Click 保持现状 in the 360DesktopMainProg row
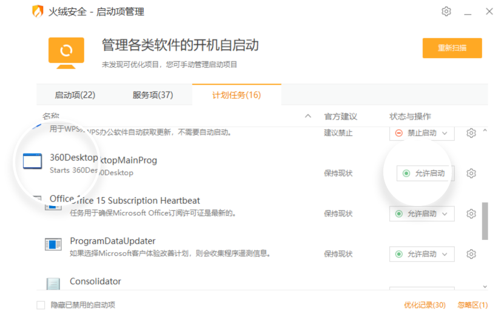This screenshot has height=320, width=504. [338, 173]
